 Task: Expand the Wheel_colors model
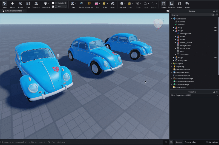pyautogui.click(x=175, y=43)
